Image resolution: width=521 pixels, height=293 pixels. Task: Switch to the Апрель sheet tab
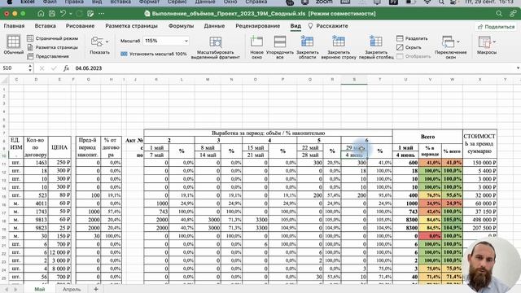pos(72,290)
